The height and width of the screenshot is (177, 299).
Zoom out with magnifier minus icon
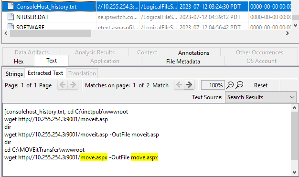click(x=230, y=85)
